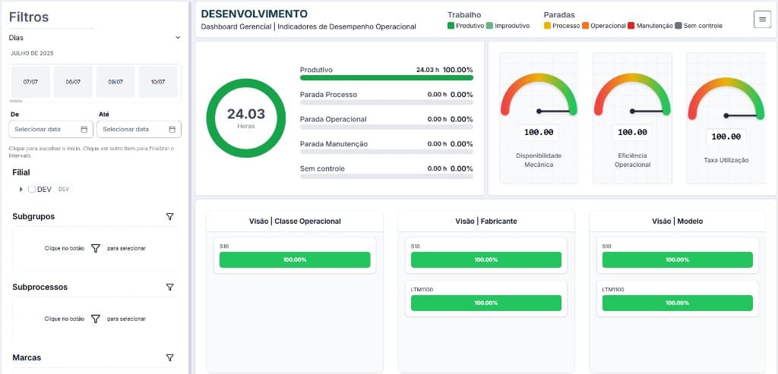Screen dimensions: 778x374
Task: Collapse the Dias section chevron
Action: (178, 38)
